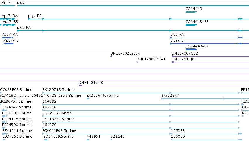This screenshot has height=141, width=249.
Task: Select the Apc7 gene label
Action: 6,3
